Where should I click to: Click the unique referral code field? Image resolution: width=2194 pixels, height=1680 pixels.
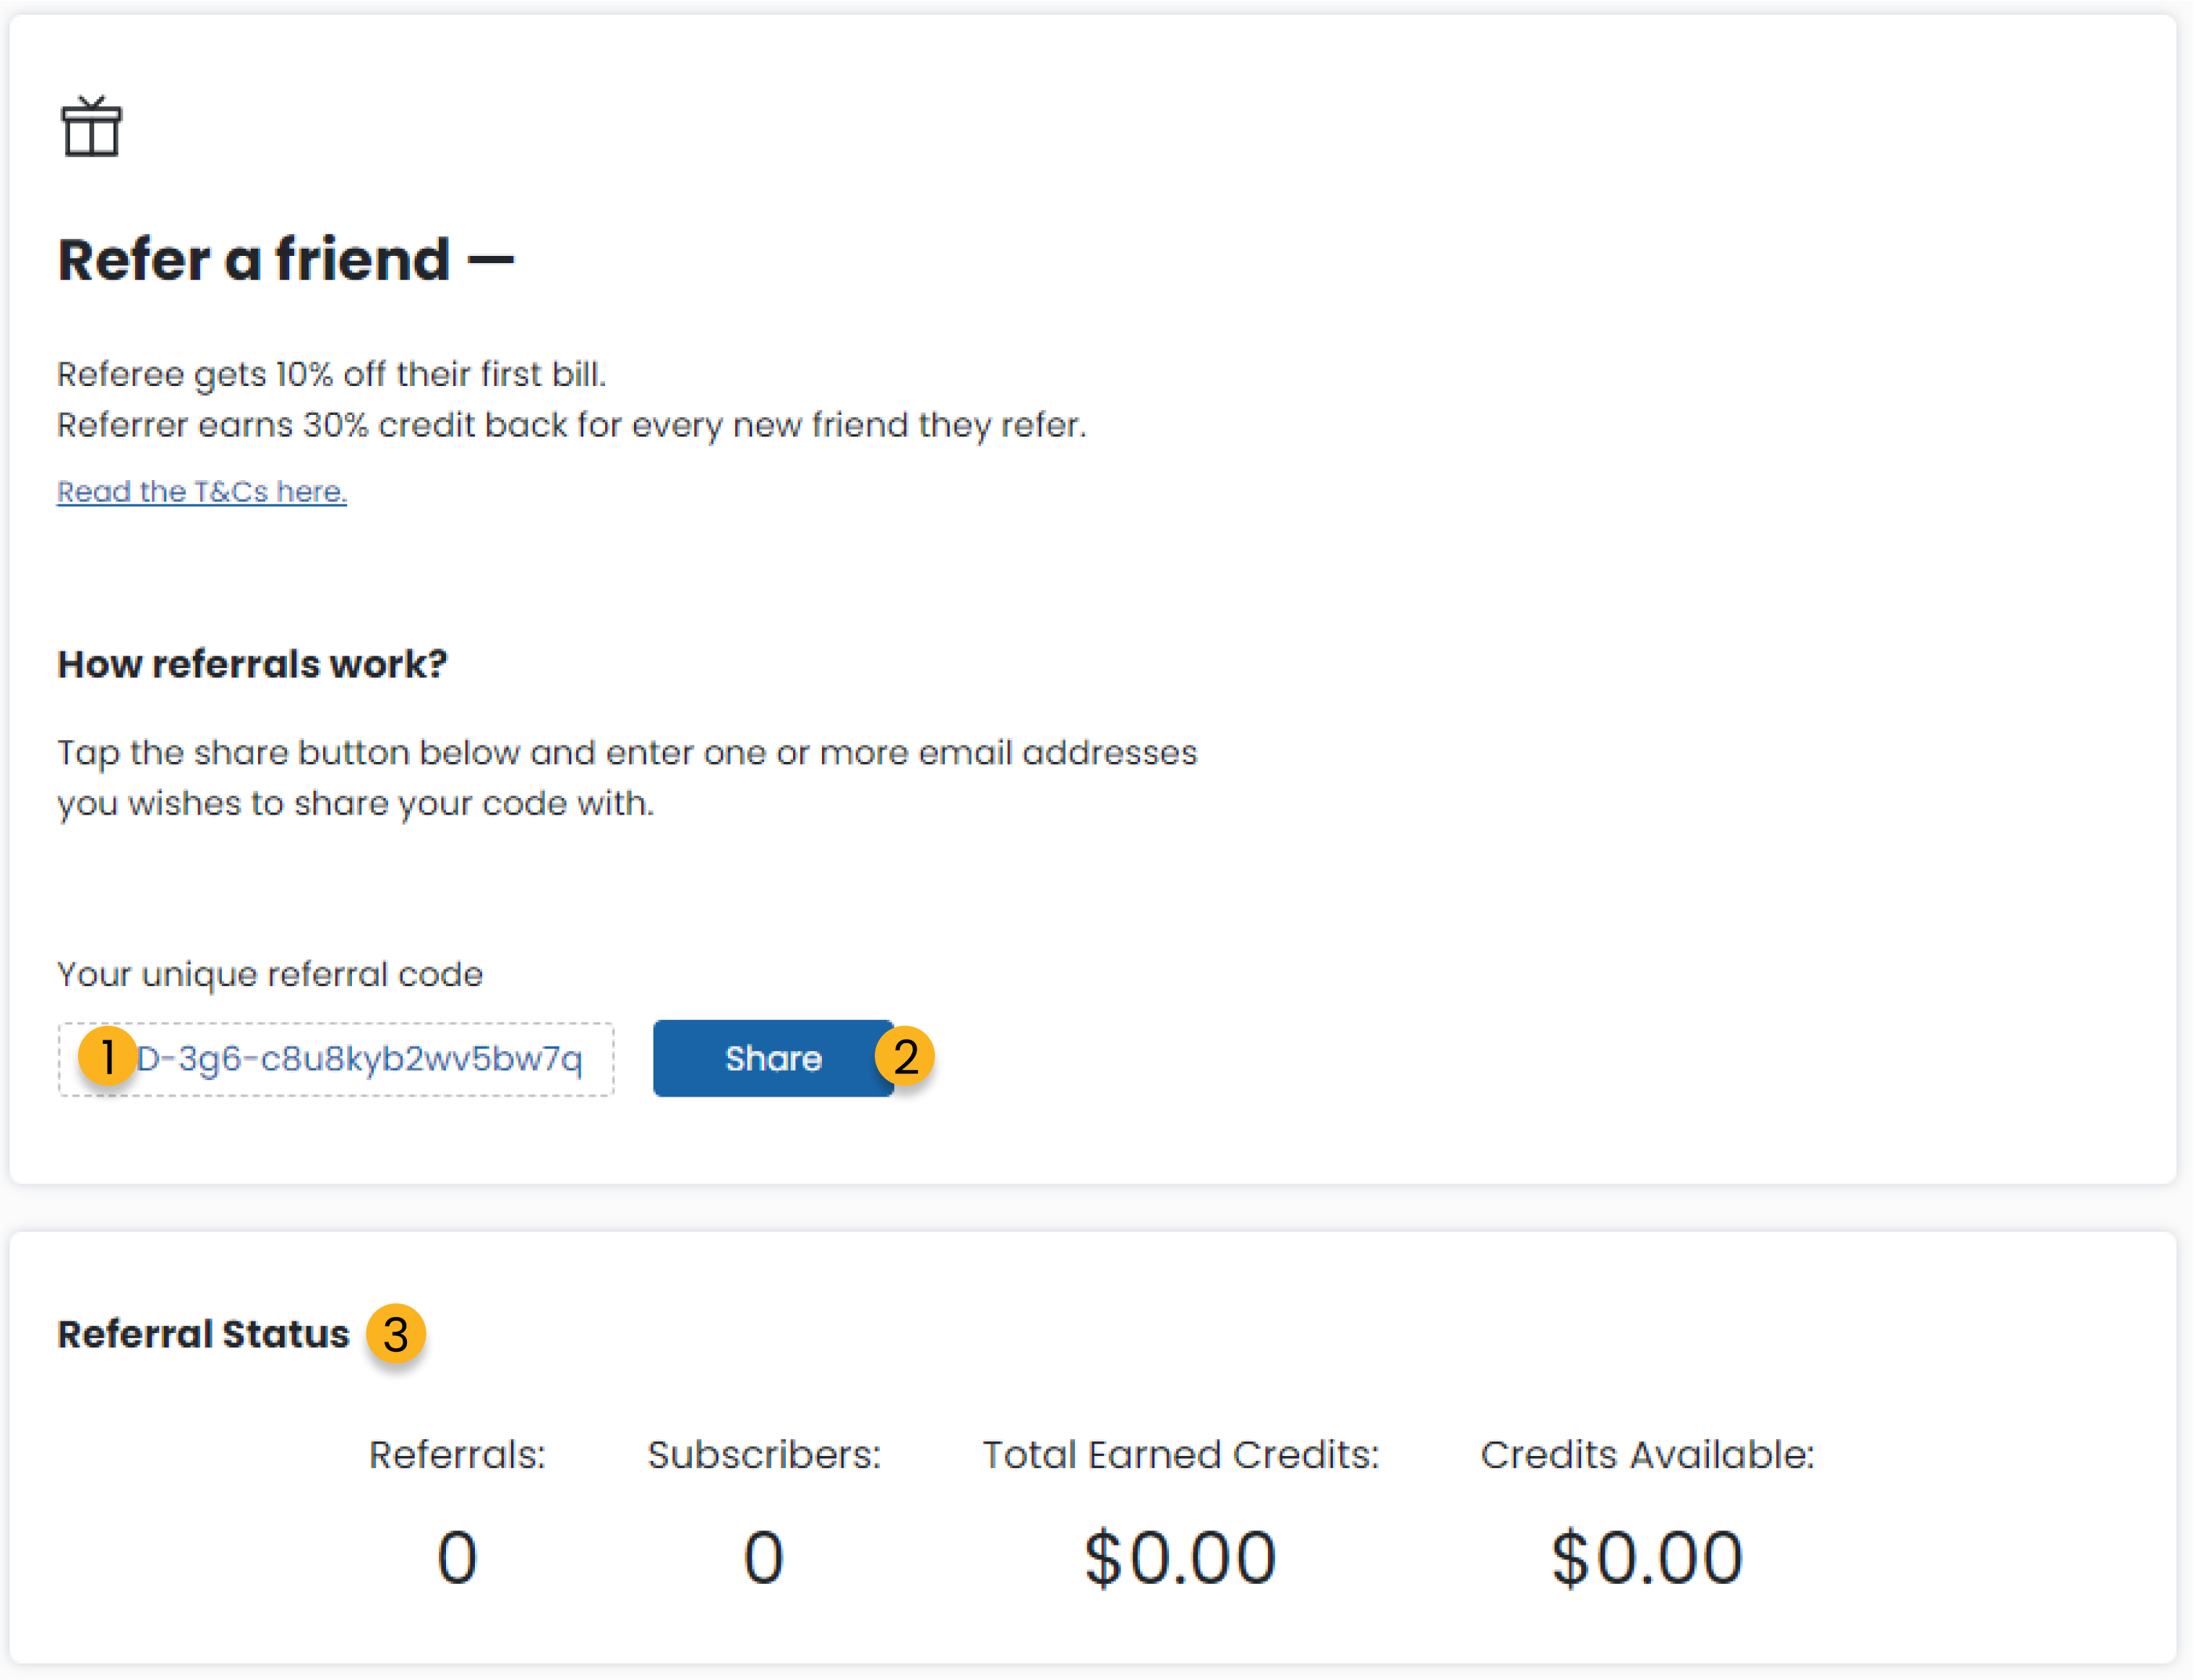336,1059
